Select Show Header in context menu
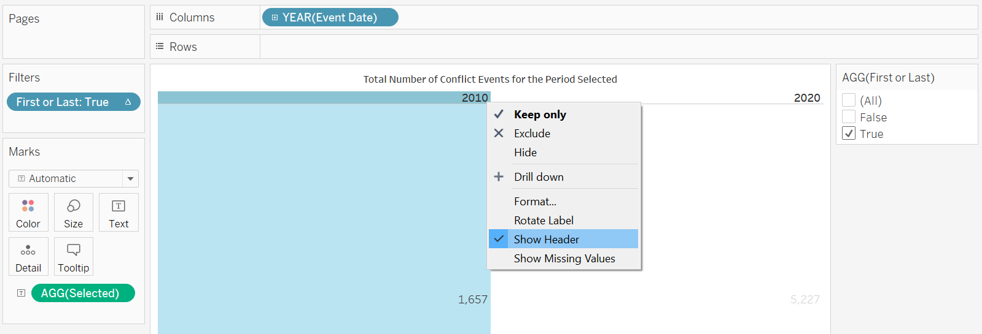 [546, 239]
